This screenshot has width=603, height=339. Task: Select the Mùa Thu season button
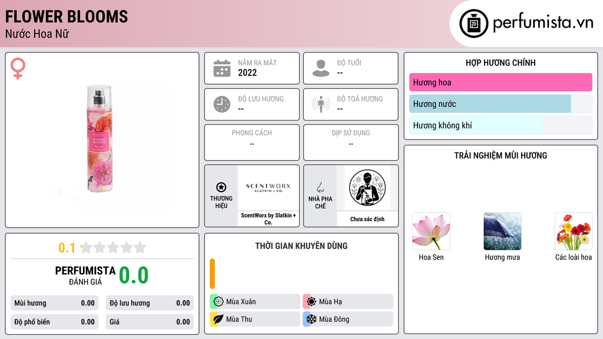click(x=255, y=319)
